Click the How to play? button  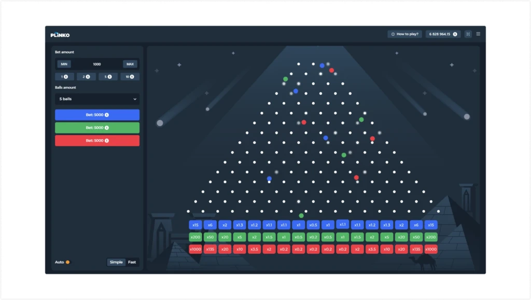point(404,34)
